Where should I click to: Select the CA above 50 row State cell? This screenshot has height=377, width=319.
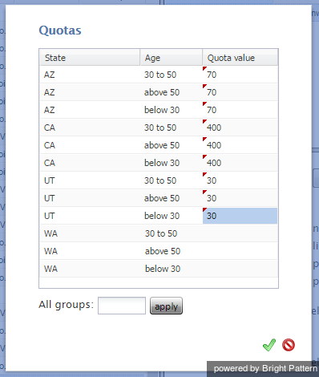[x=90, y=145]
